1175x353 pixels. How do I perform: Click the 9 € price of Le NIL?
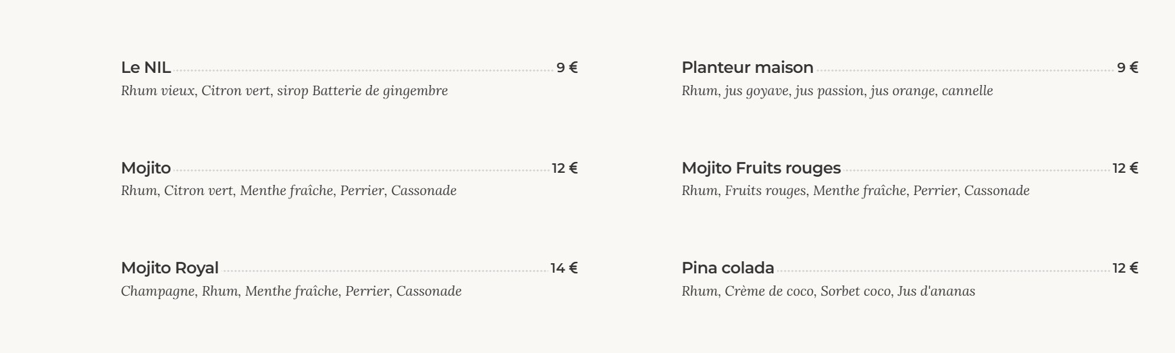pos(567,67)
